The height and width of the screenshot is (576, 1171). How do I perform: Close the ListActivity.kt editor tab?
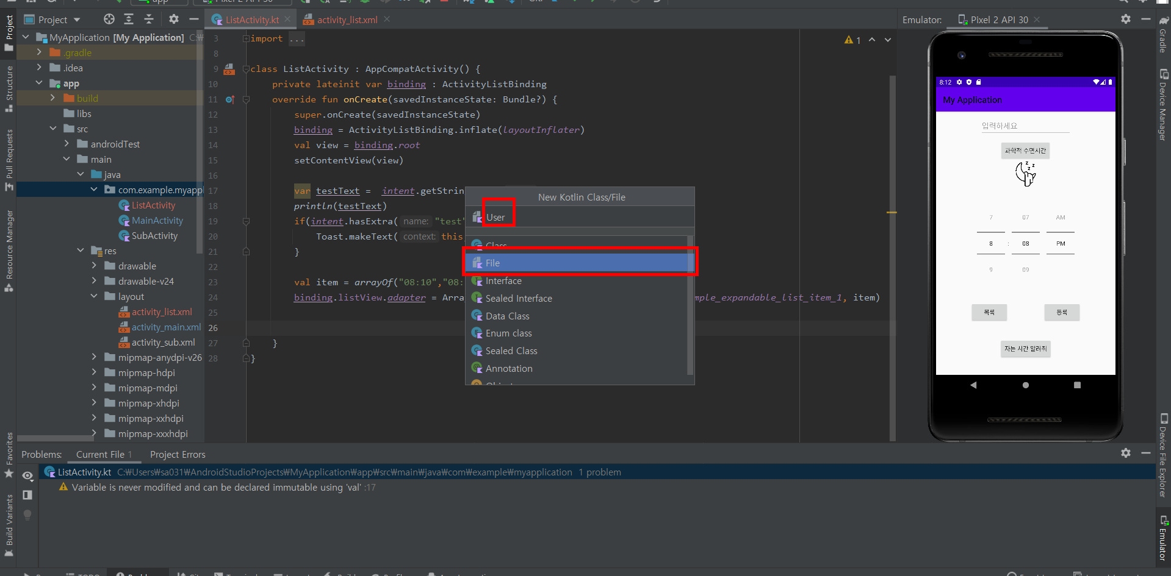click(x=287, y=20)
